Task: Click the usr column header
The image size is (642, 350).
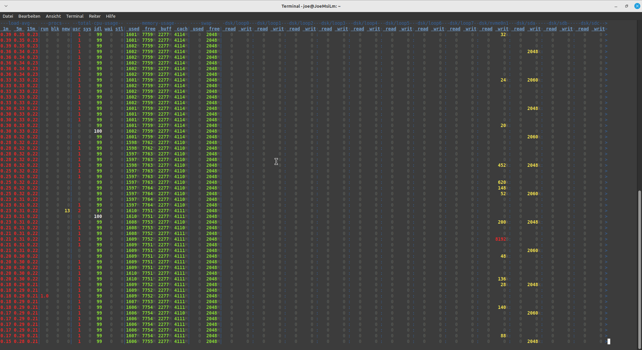Action: point(77,29)
